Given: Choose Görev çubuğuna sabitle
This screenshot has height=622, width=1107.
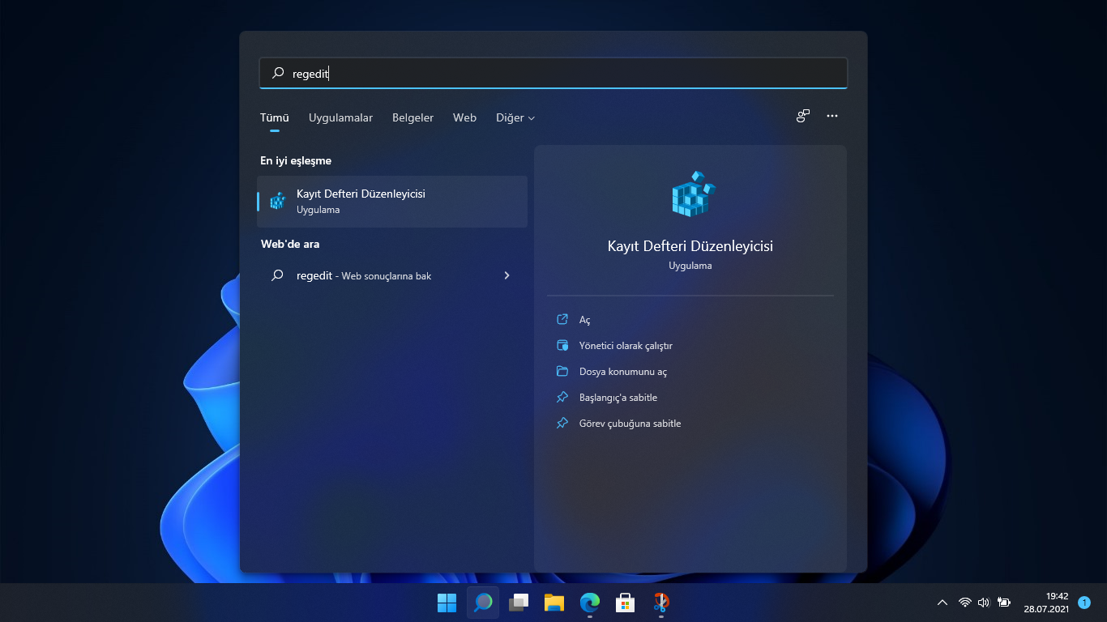Looking at the screenshot, I should [x=630, y=424].
